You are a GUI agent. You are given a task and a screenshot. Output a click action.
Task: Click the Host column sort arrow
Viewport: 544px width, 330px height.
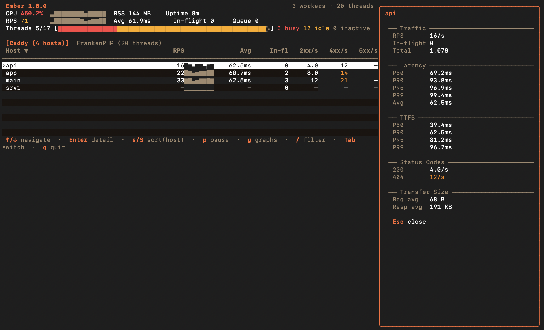pyautogui.click(x=26, y=51)
